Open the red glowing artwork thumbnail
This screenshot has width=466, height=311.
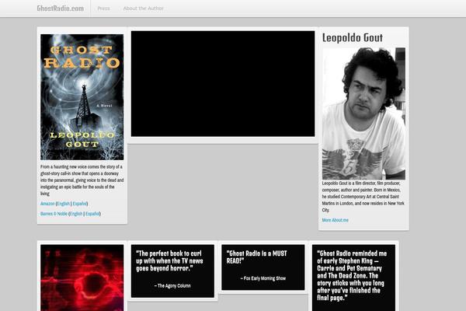(82, 278)
